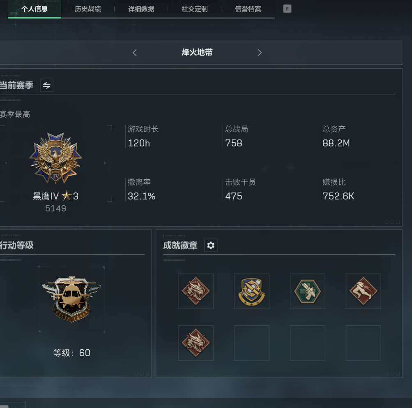
Task: Click the E key shortcut icon
Action: [287, 9]
